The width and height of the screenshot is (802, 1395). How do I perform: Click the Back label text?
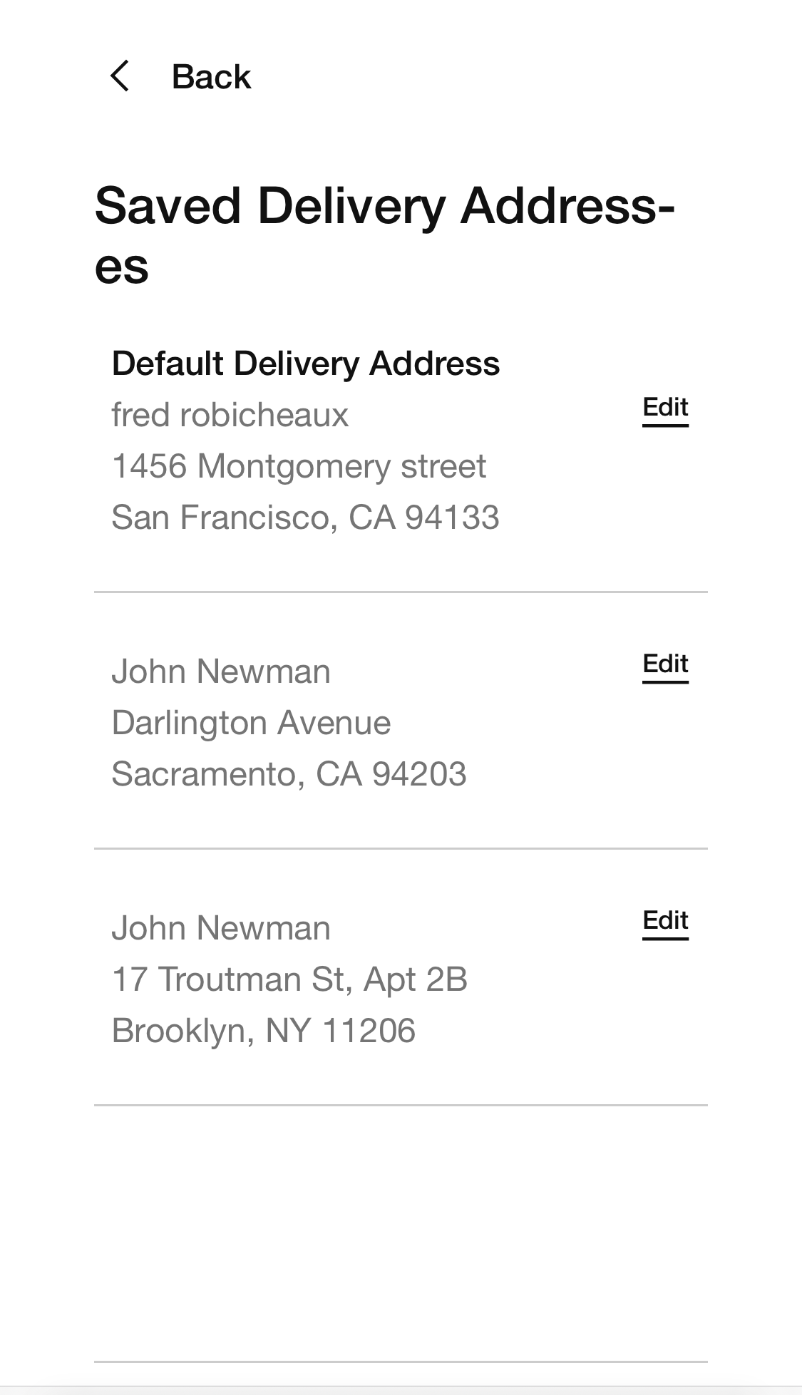pyautogui.click(x=210, y=76)
